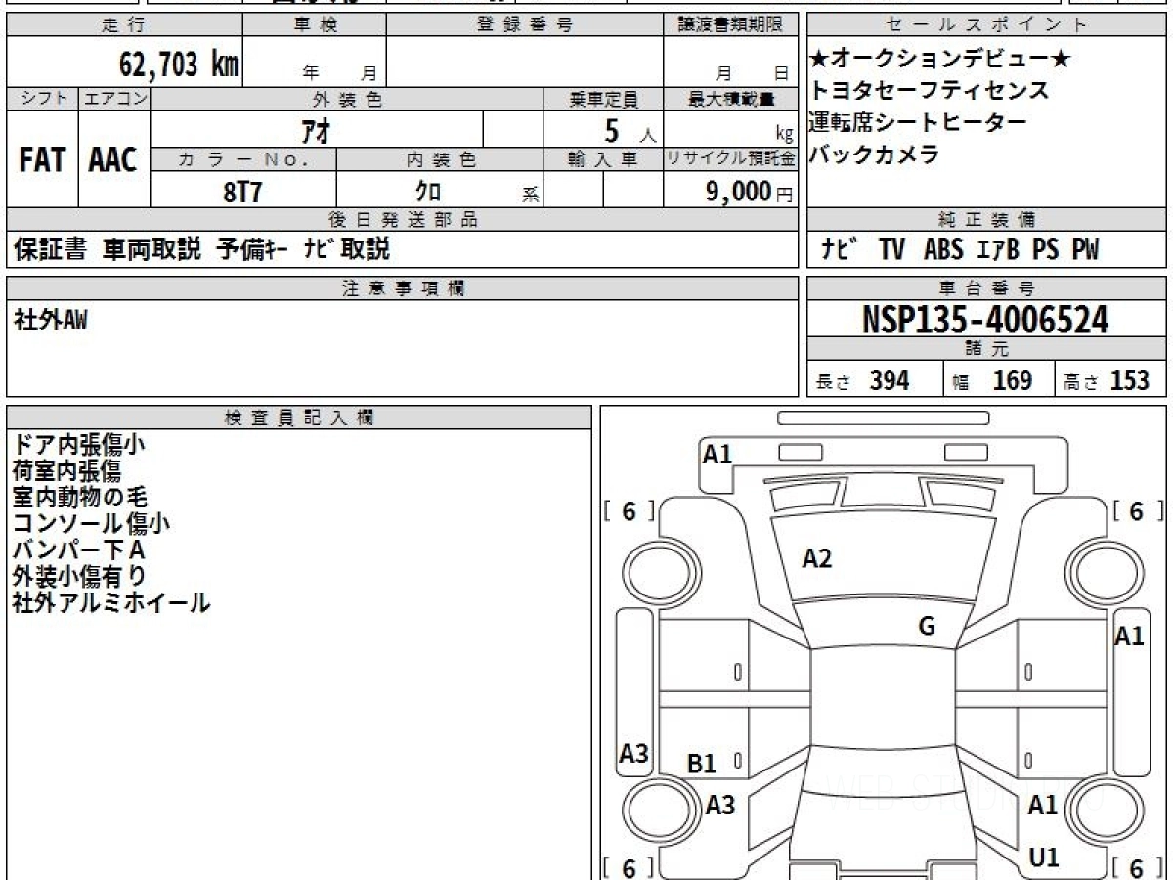
Task: Select chassis number NSP135-4006524
Action: click(986, 319)
